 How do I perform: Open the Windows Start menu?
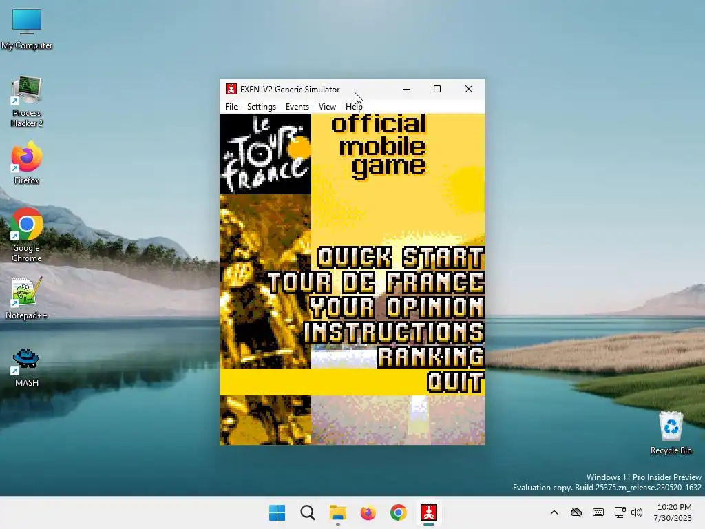(277, 512)
